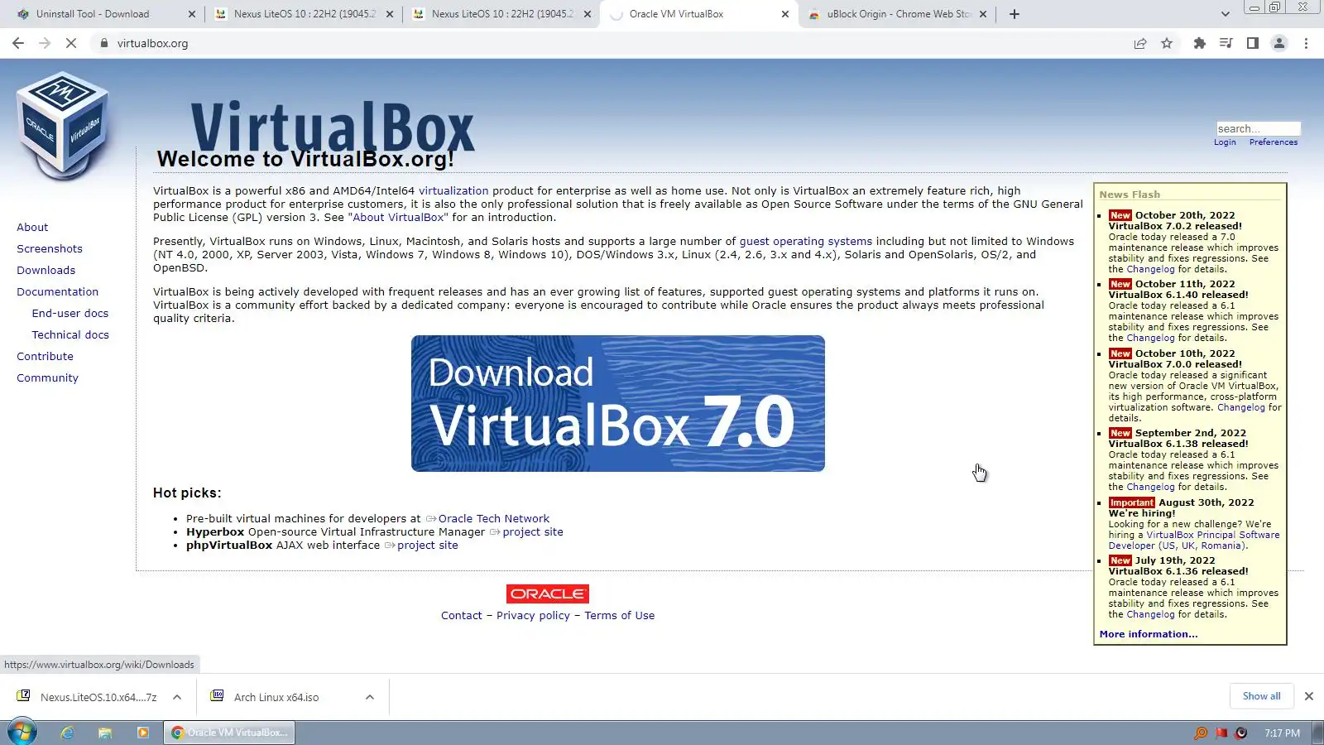Open Hyperbox project site link
The width and height of the screenshot is (1324, 745).
[x=533, y=531]
